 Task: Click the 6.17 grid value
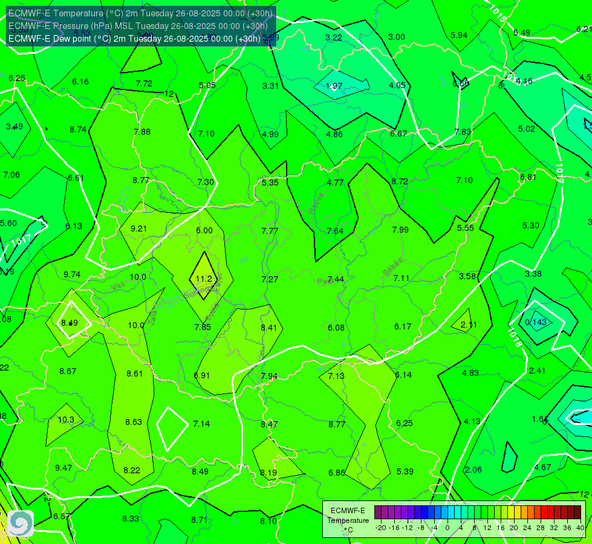(403, 326)
